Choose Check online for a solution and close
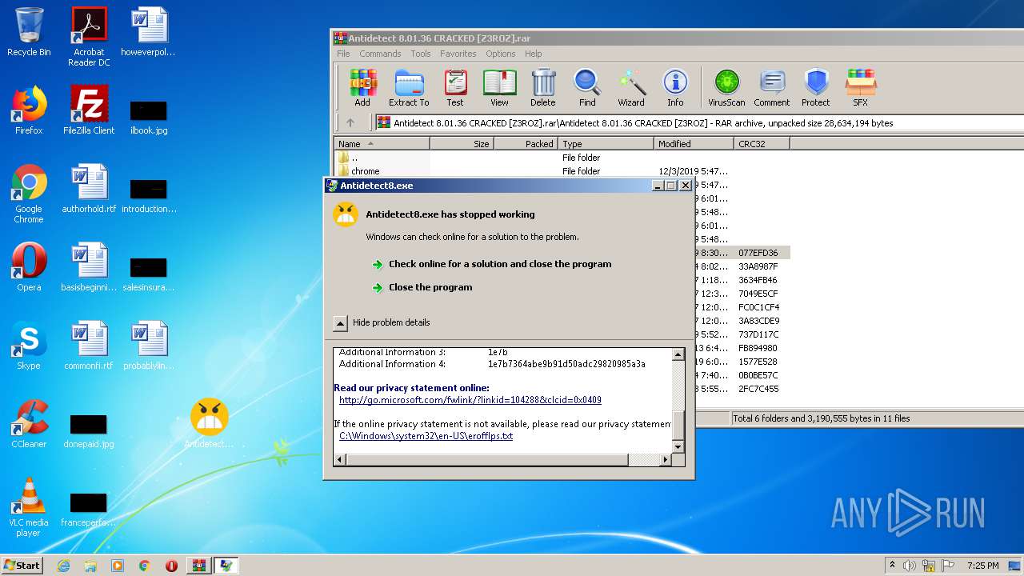1024x576 pixels. click(500, 264)
